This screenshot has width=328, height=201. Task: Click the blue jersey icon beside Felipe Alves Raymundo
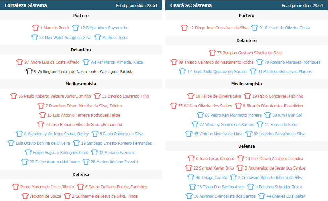(x=76, y=28)
